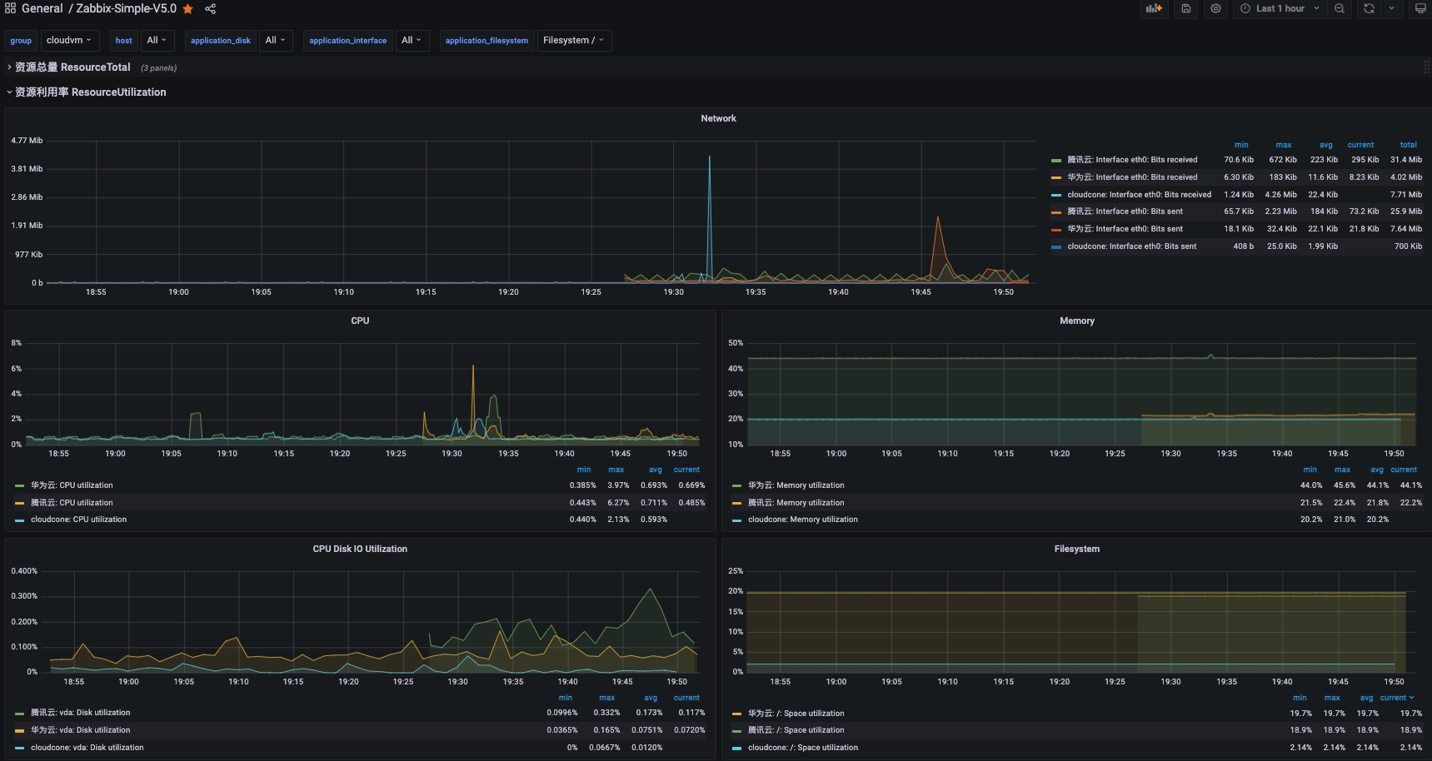Toggle cloudcone eth0 Bits received series
The image size is (1432, 761).
click(1139, 195)
